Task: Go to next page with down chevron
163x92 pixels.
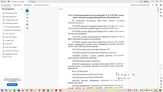Action: tap(161, 75)
